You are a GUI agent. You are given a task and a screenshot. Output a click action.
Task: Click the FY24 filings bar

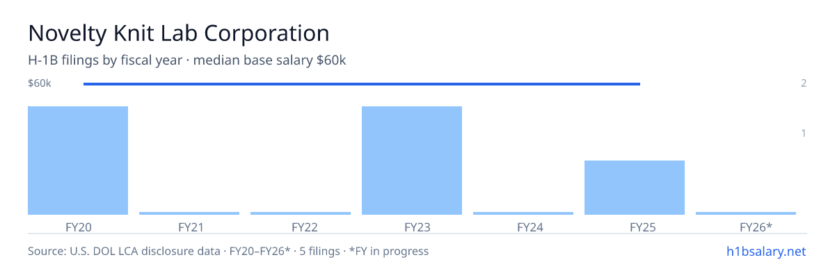click(523, 213)
